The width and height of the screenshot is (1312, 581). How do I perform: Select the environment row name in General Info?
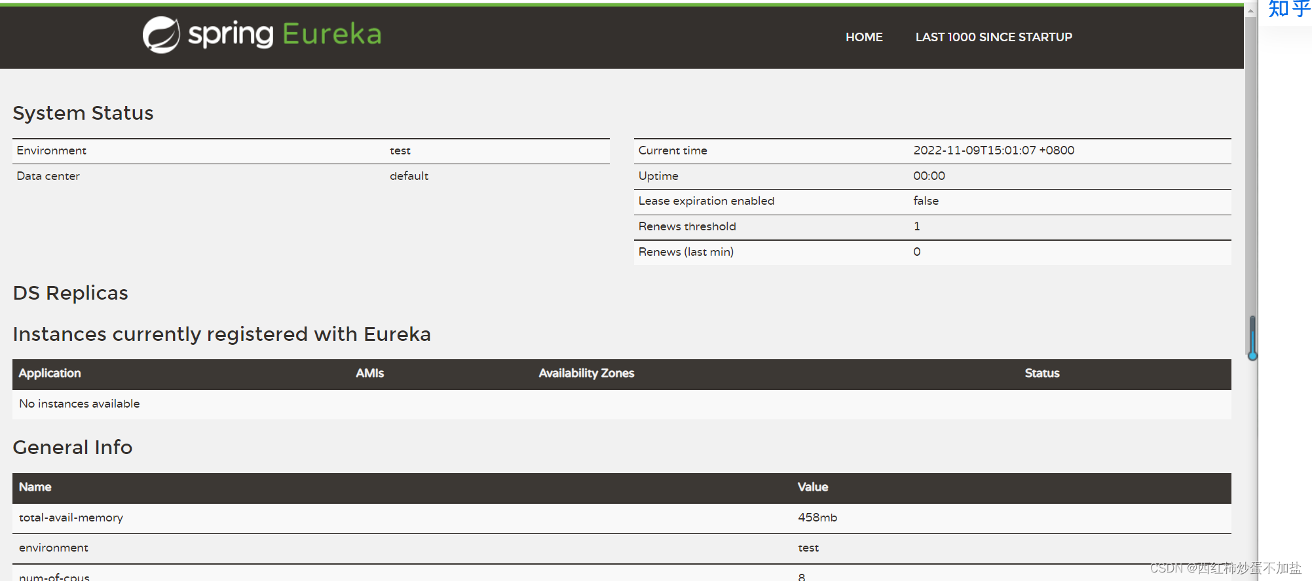[53, 548]
